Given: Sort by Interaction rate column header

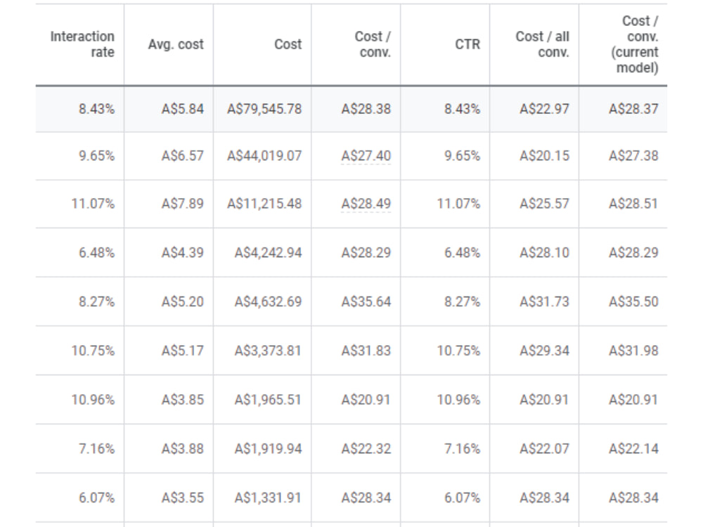Looking at the screenshot, I should 82,44.
